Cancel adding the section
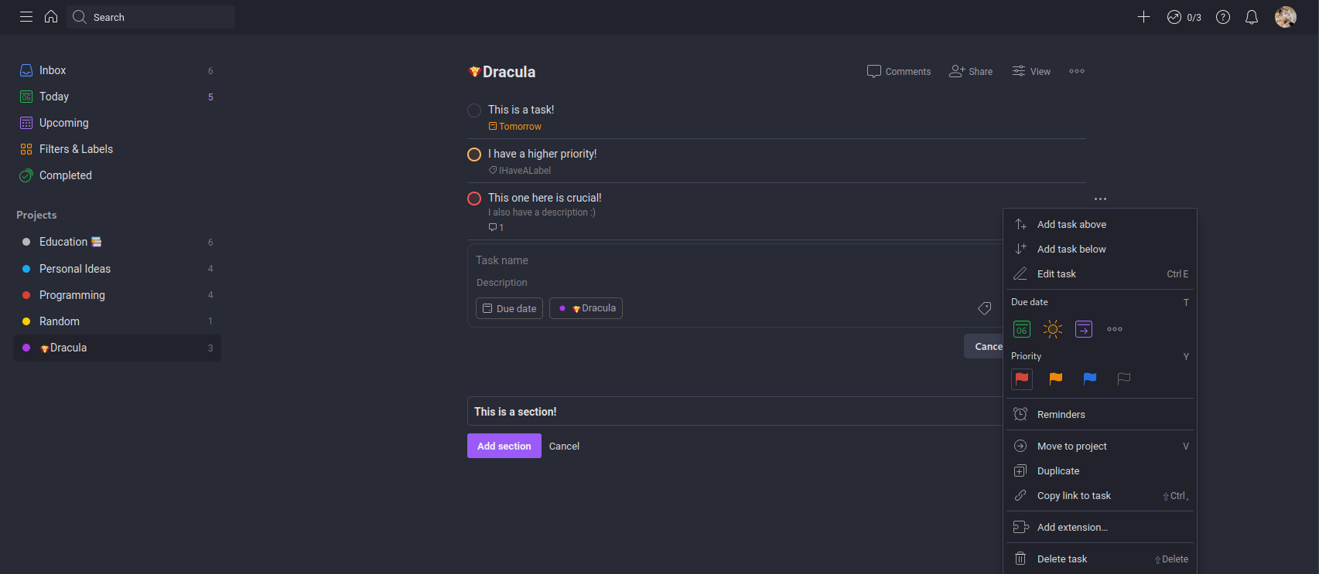 564,446
